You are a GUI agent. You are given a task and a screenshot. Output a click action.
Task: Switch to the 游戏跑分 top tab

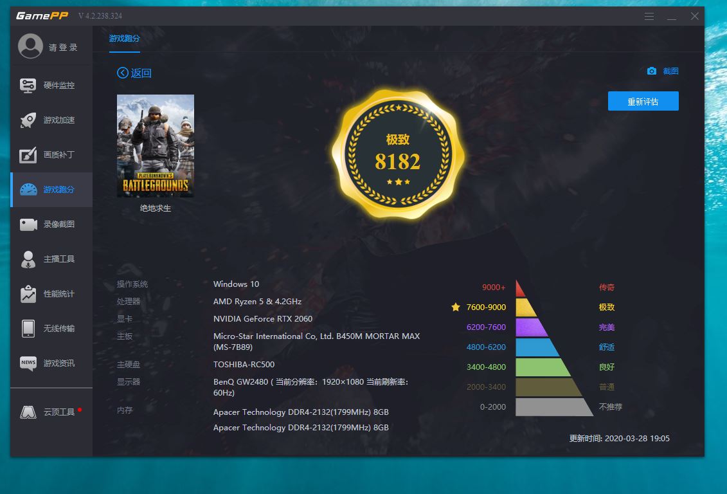124,39
